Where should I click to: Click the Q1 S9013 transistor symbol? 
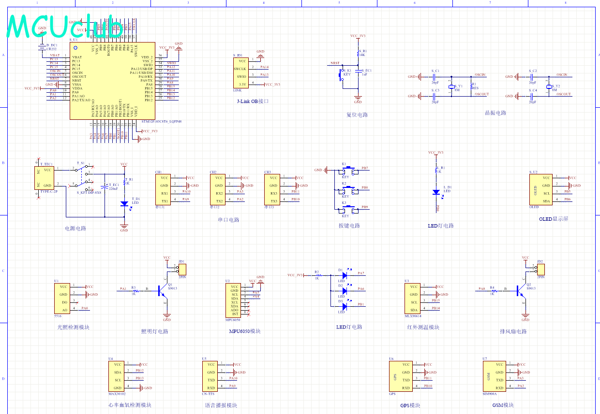(164, 290)
